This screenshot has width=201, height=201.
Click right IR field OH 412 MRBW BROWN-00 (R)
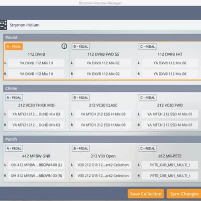click(36, 176)
